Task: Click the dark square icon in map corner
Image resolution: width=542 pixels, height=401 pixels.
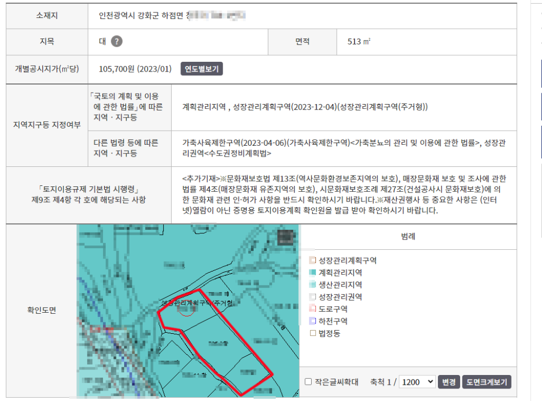Action: [x=285, y=238]
